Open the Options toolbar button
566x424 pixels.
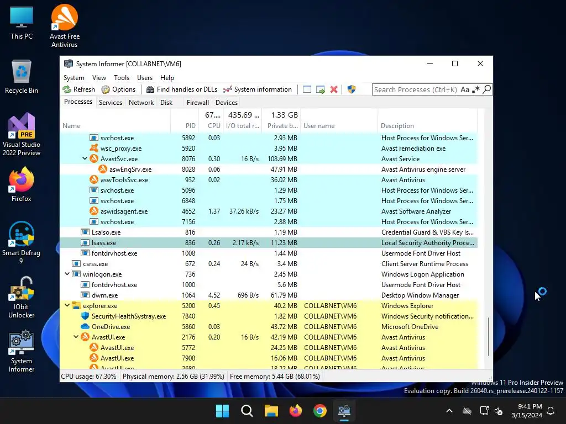pyautogui.click(x=118, y=89)
